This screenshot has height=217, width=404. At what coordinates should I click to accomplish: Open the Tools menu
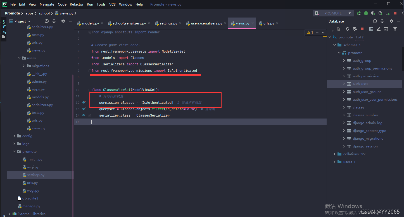pyautogui.click(x=101, y=4)
